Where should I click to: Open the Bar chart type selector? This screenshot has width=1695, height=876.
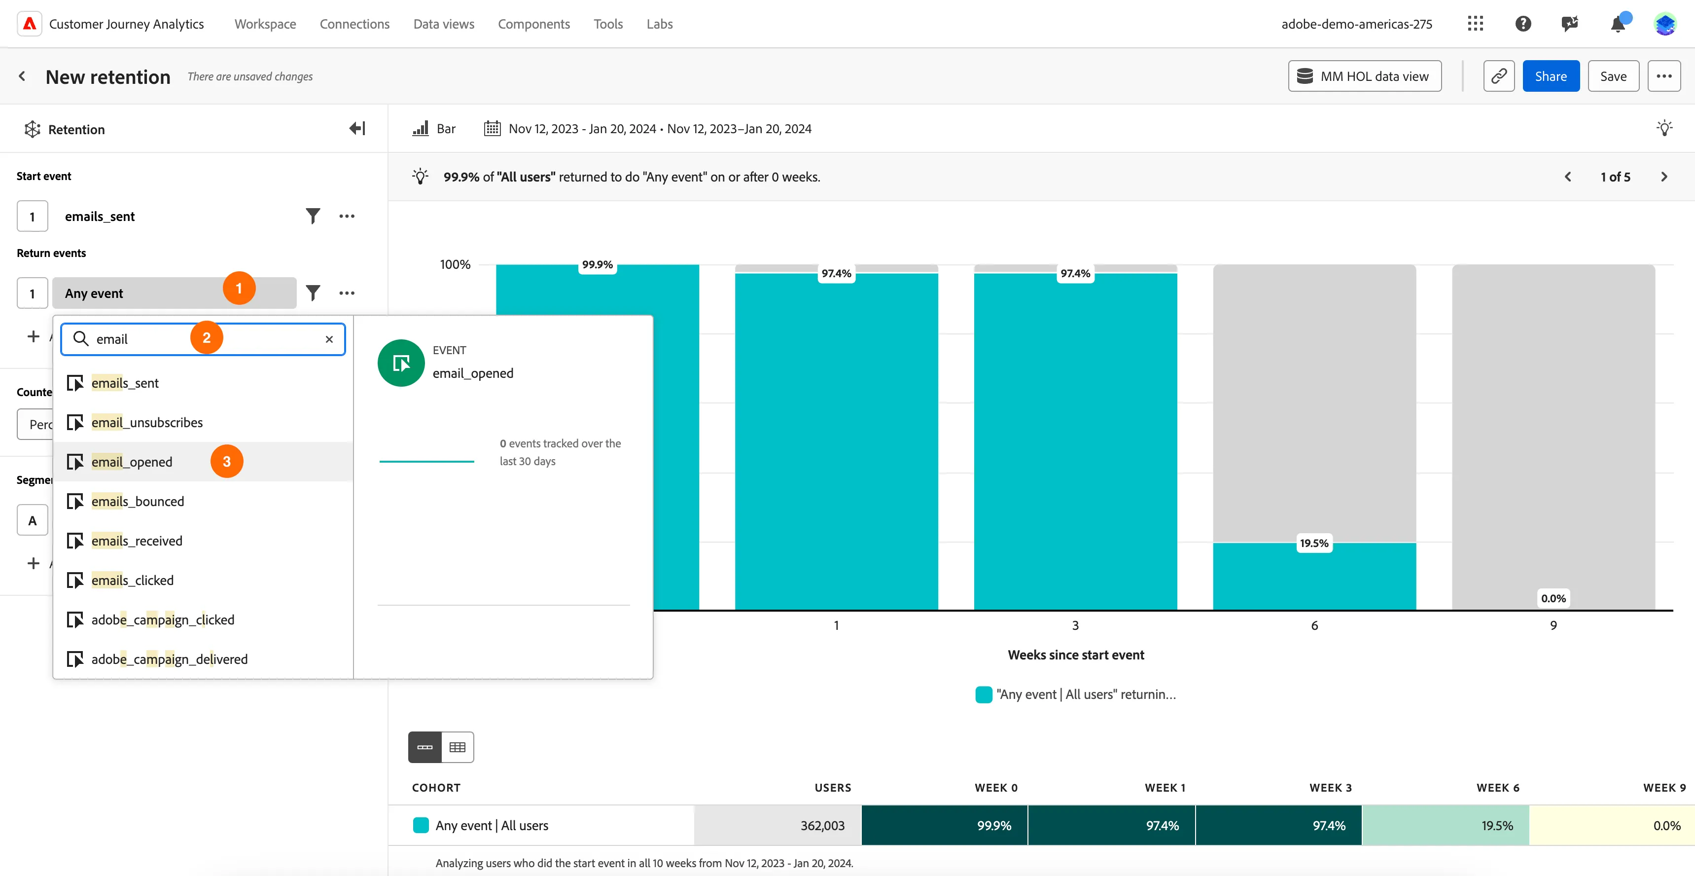pyautogui.click(x=434, y=128)
